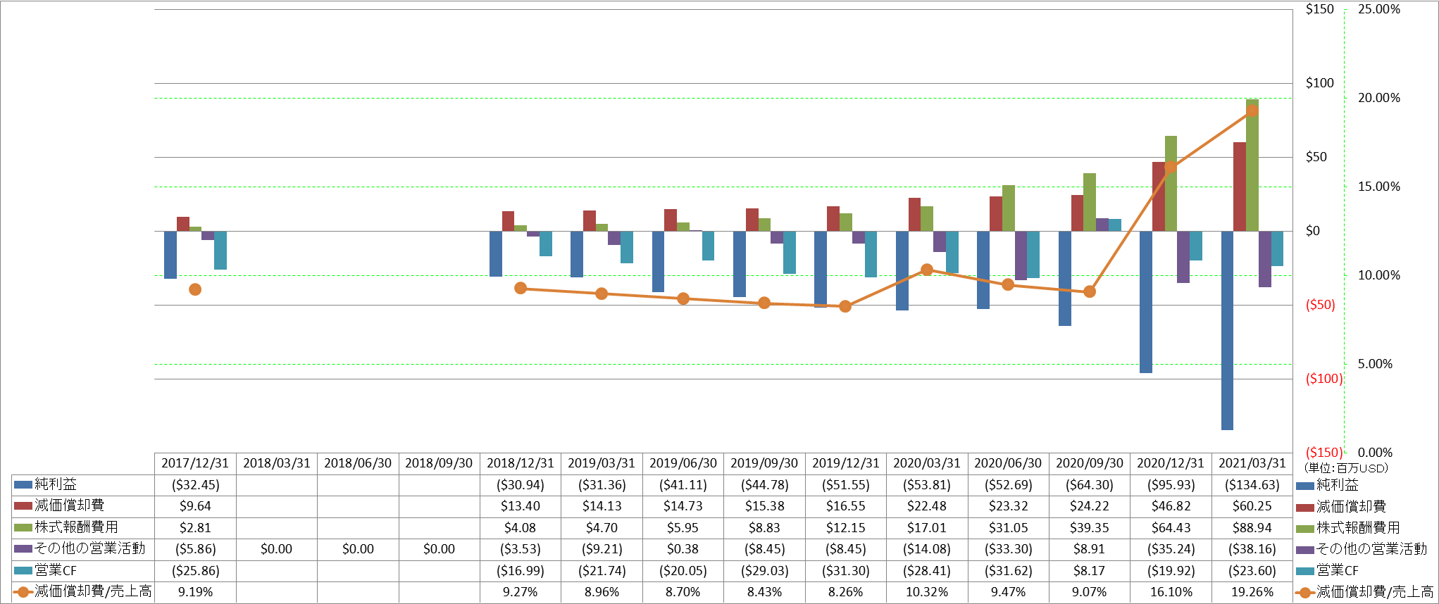The width and height of the screenshot is (1439, 604).
Task: Click the $9.64 depreciation cell
Action: (x=195, y=506)
